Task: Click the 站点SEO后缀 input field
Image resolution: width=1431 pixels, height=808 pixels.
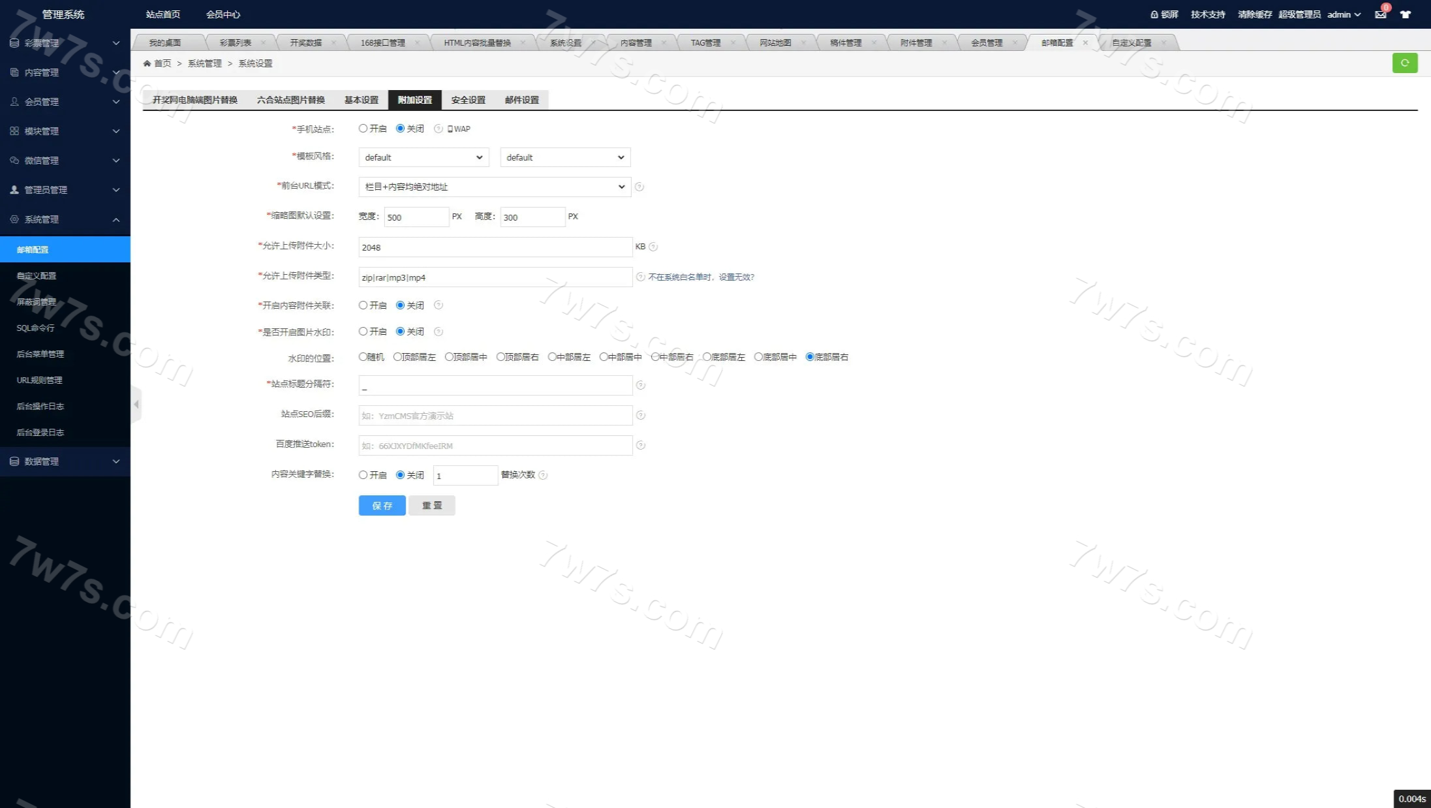Action: [x=495, y=415]
